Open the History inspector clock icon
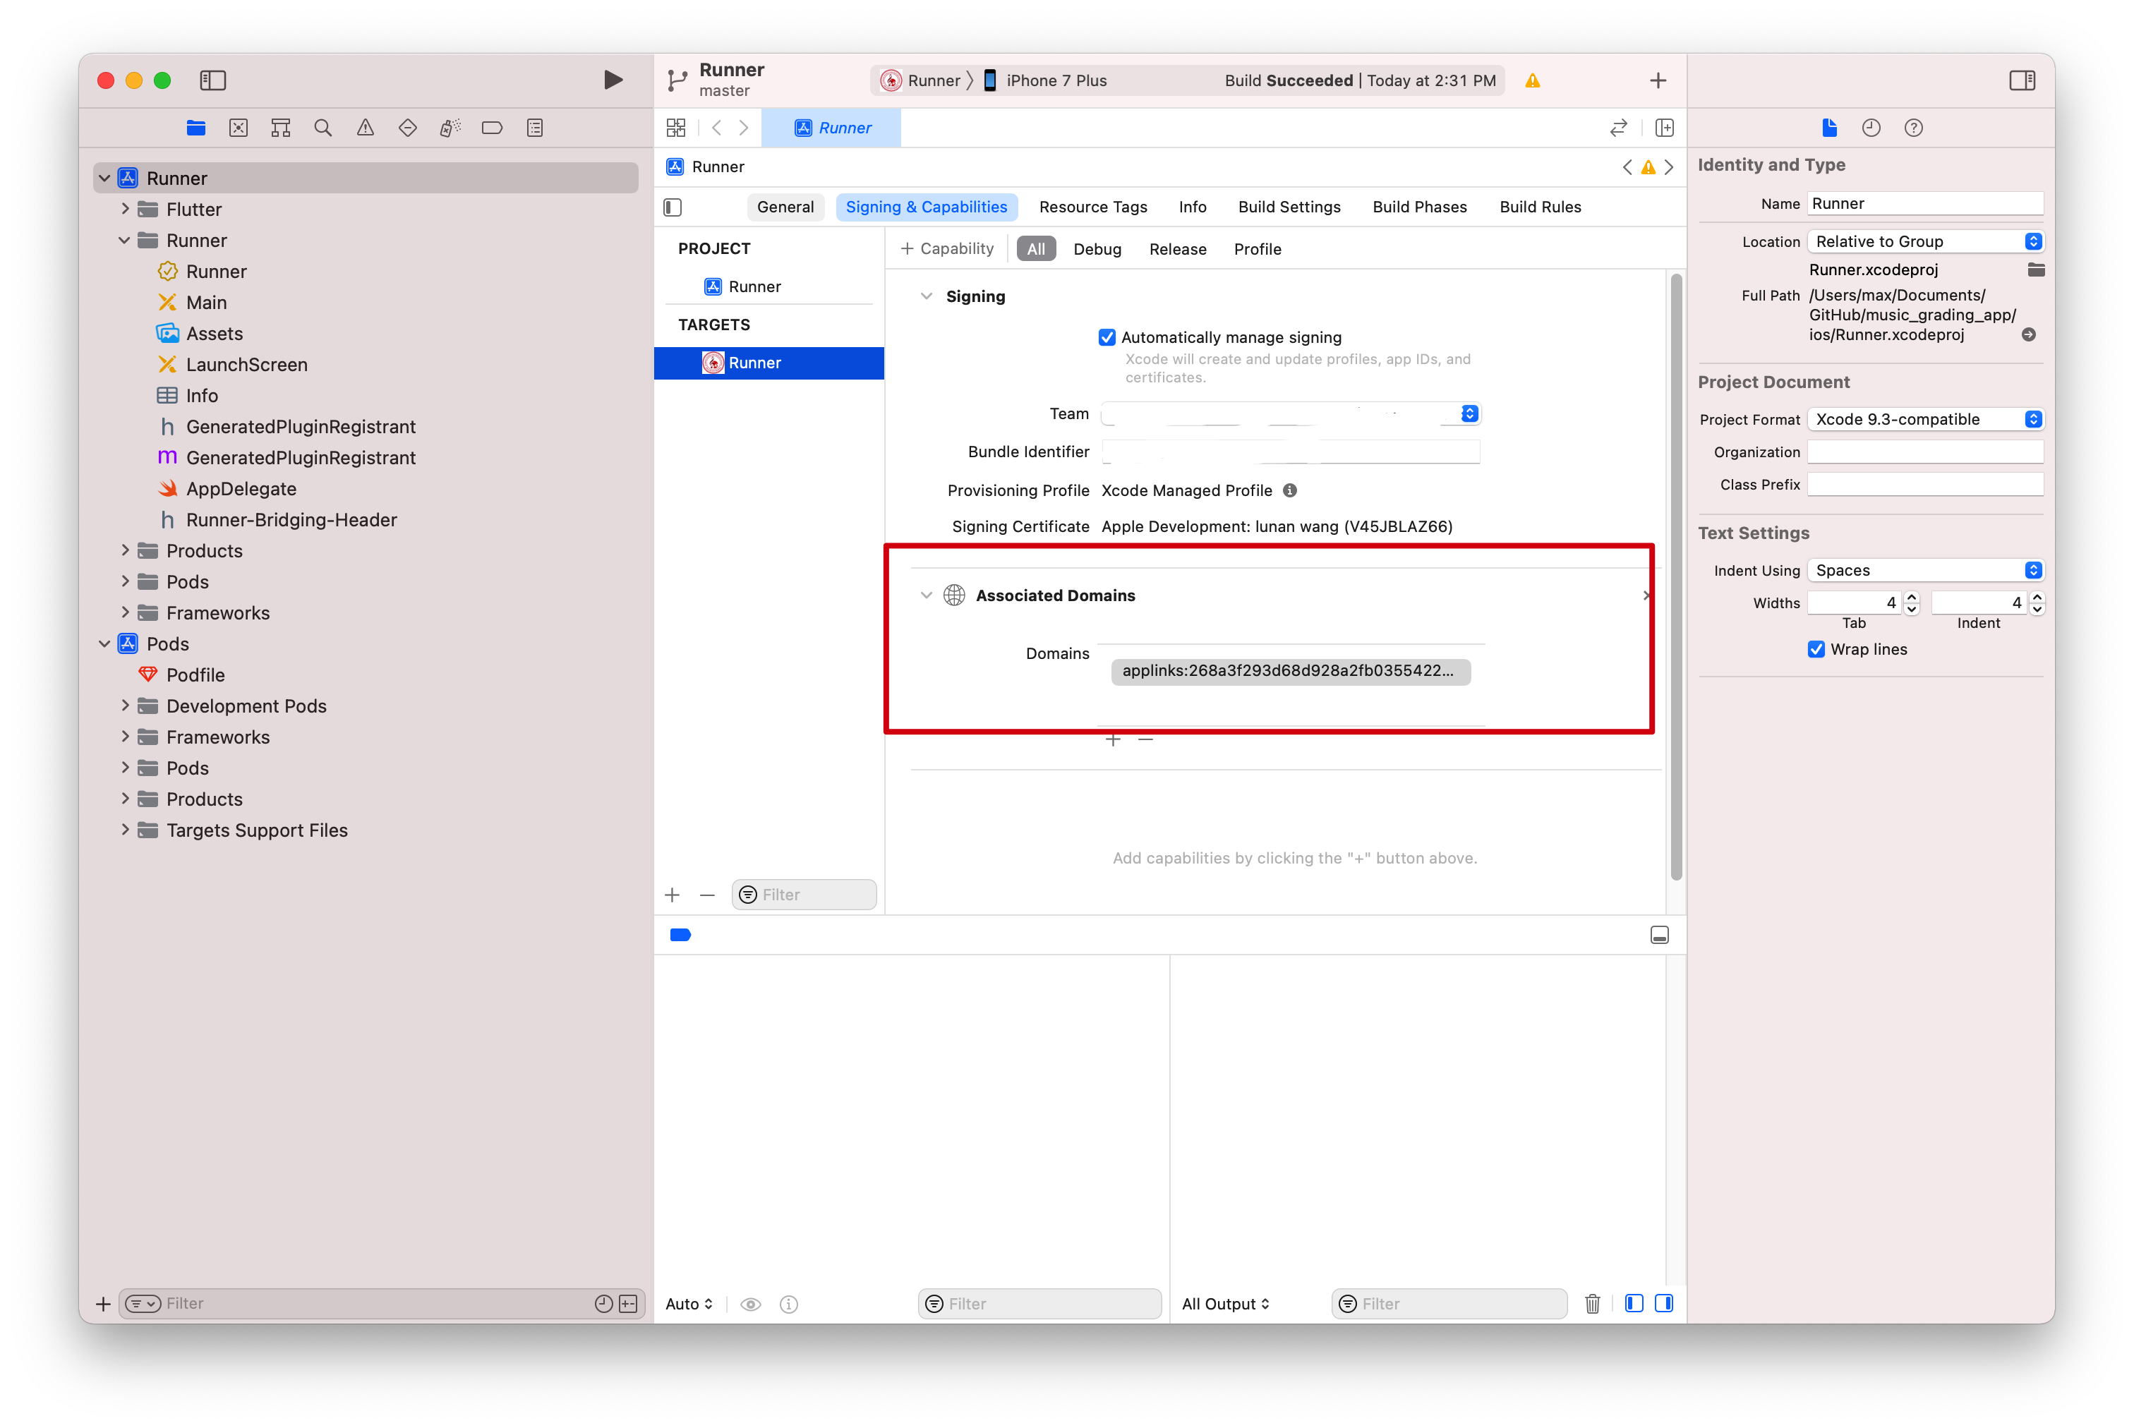 [1871, 128]
